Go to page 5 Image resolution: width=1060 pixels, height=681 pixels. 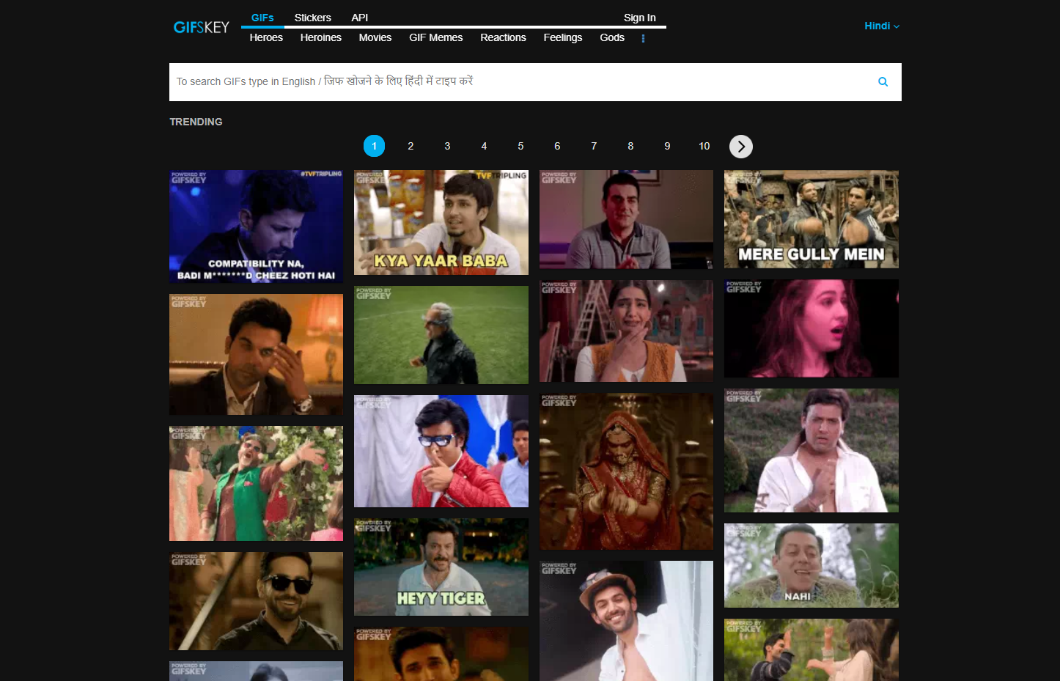[x=520, y=146]
